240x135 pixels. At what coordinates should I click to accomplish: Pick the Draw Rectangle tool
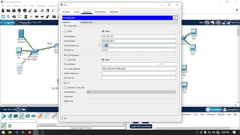37,16
